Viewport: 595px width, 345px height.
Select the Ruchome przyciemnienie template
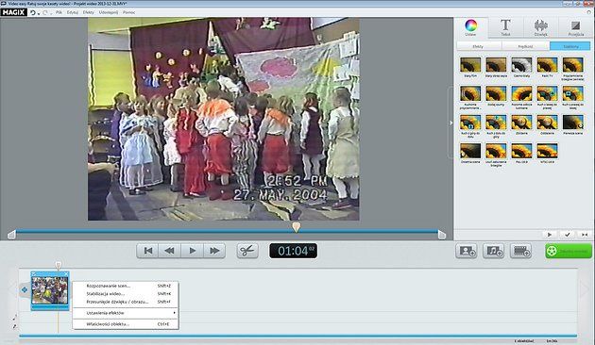(x=470, y=93)
